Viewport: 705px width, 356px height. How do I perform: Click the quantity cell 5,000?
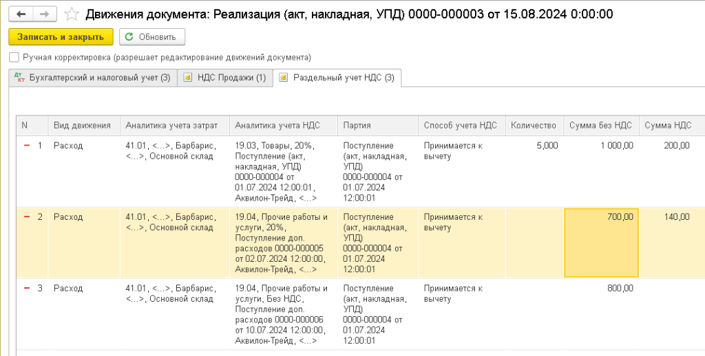534,172
